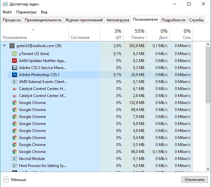The width and height of the screenshot is (211, 187).
Task: Select the µTorrent (32 бита) row name
Action: point(34,54)
